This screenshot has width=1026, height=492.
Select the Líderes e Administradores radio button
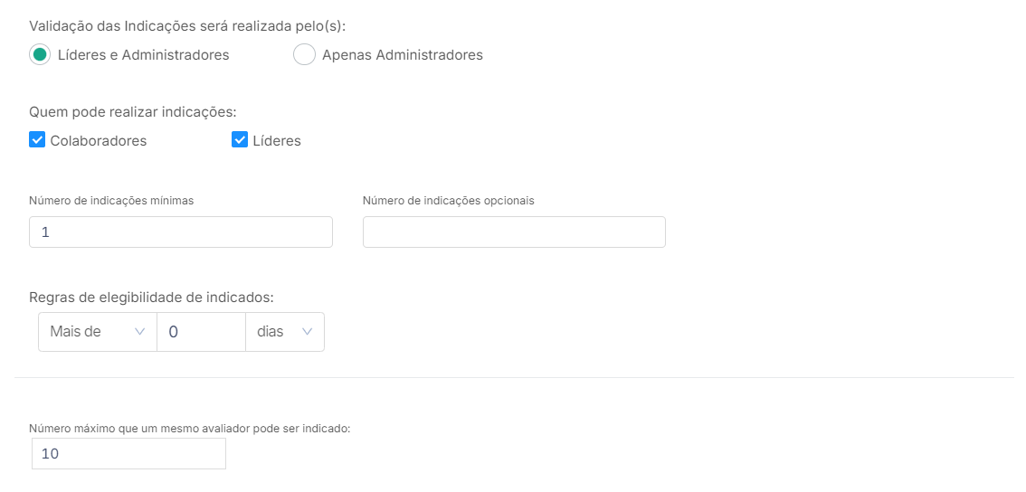click(40, 55)
